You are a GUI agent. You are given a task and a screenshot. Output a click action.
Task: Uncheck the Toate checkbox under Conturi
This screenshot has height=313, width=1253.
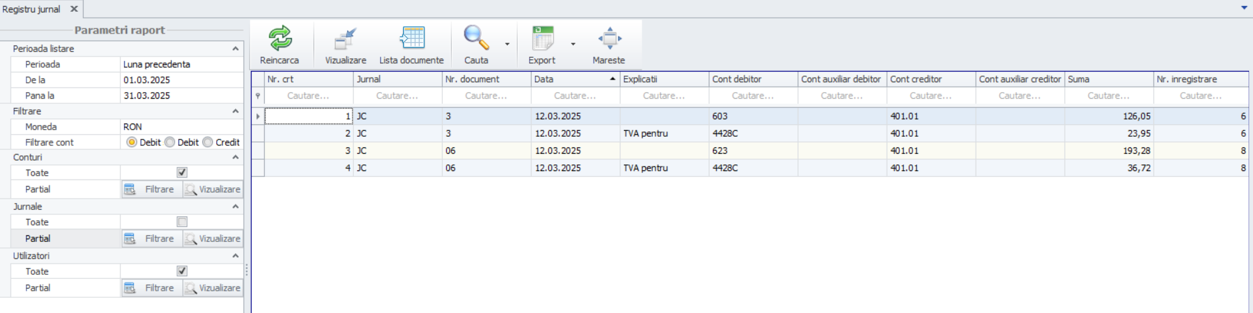[182, 173]
